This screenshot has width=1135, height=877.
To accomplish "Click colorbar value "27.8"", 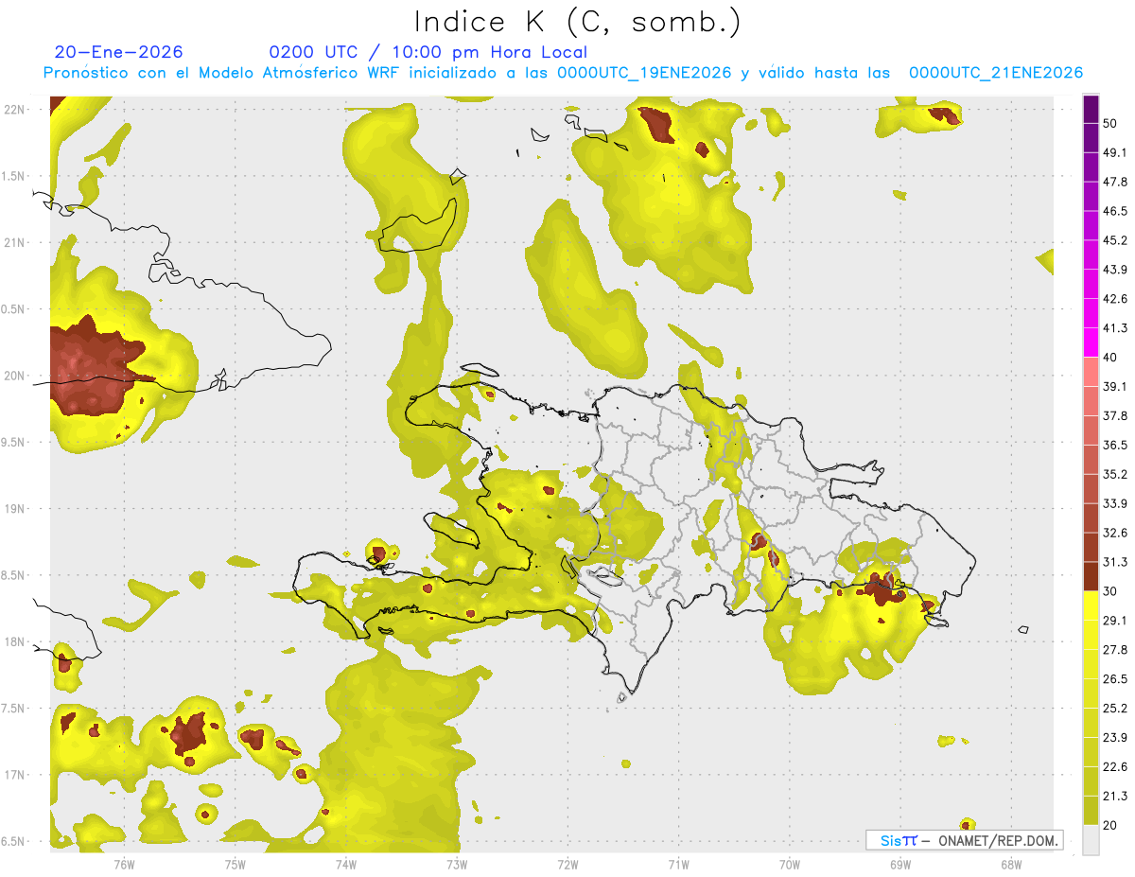I will 1116,650.
